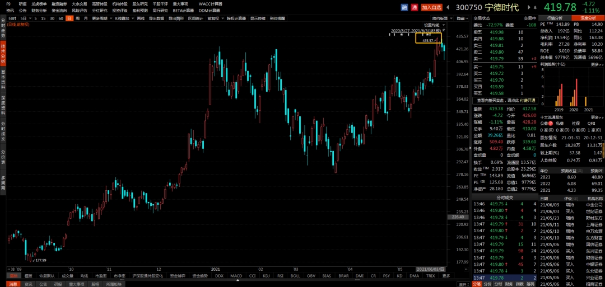The height and width of the screenshot is (287, 605).
Task: Open the 龙虎榜单 menu item
Action: 39,3
